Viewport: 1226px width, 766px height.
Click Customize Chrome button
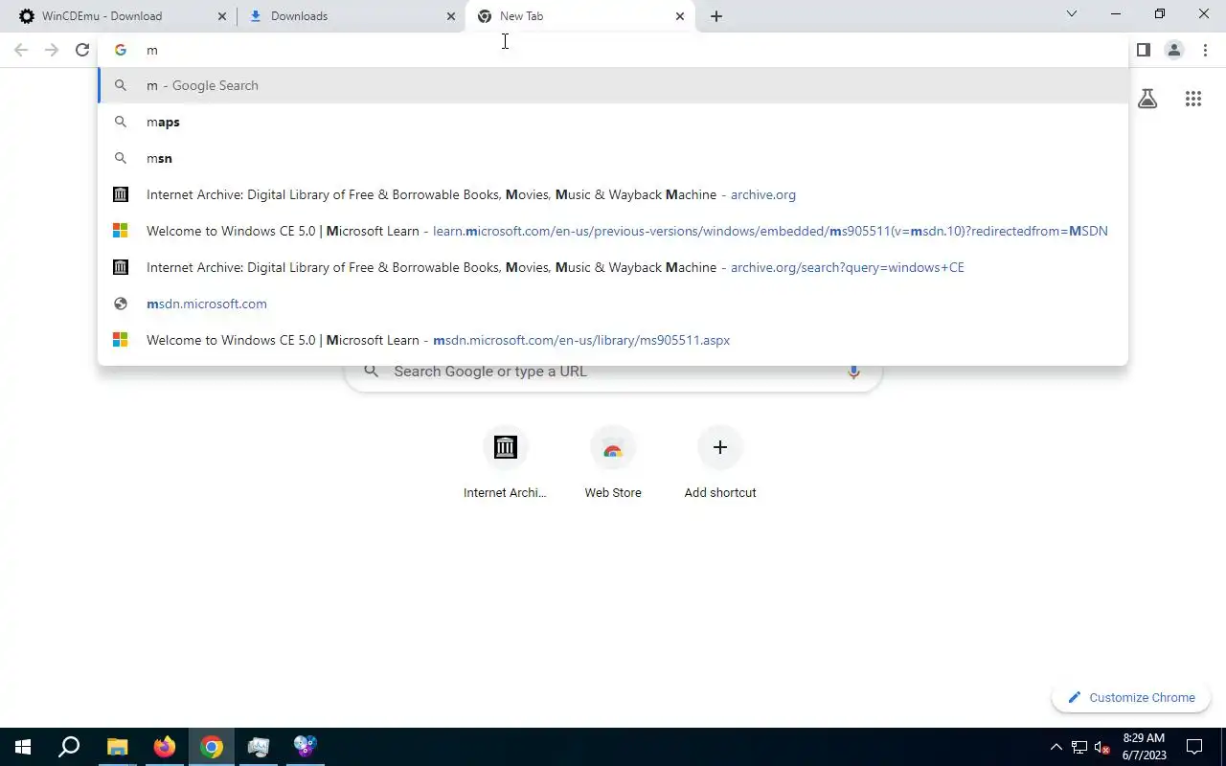[x=1131, y=698]
